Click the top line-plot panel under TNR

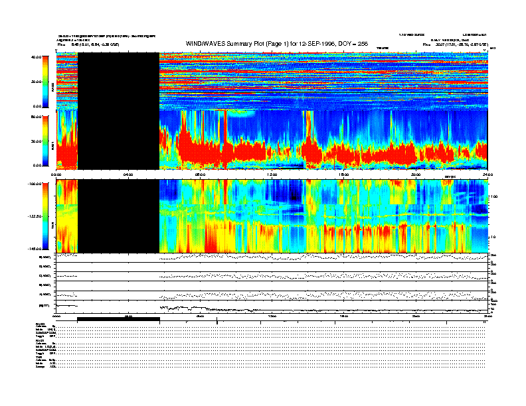pyautogui.click(x=272, y=257)
